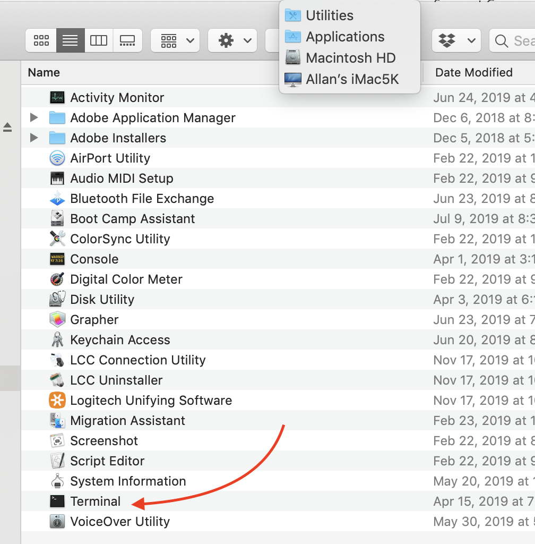The height and width of the screenshot is (544, 535).
Task: Select Migration Assistant icon
Action: 57,421
